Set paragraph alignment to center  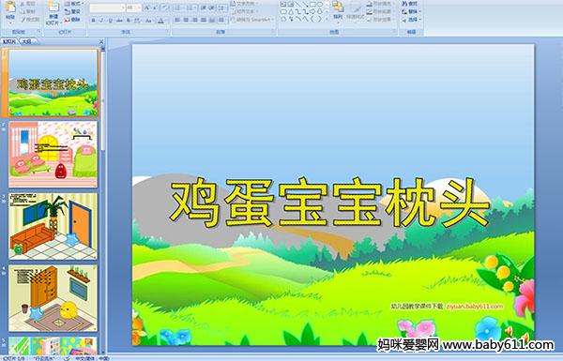pyautogui.click(x=186, y=20)
